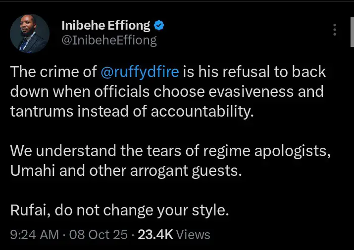354x250 pixels.
Task: Click the line 'Rufai, do not change your style.'
Action: click(120, 210)
